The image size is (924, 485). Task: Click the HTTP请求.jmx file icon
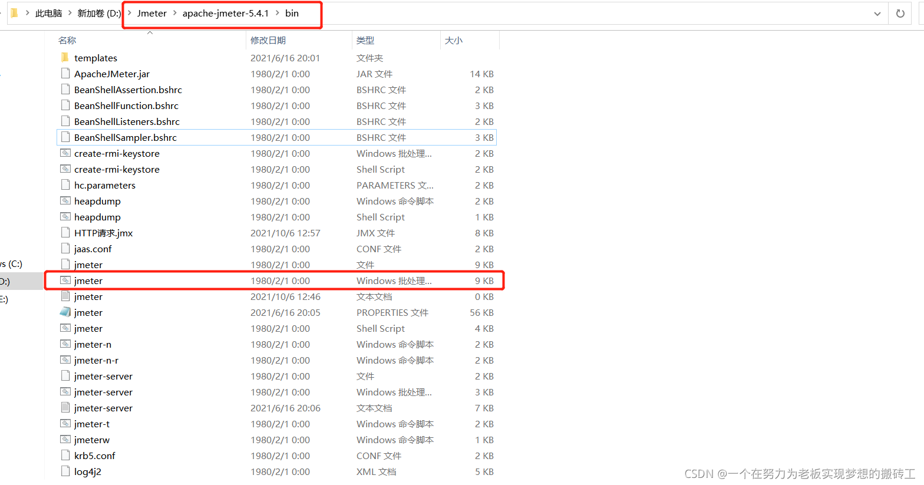[x=65, y=233]
